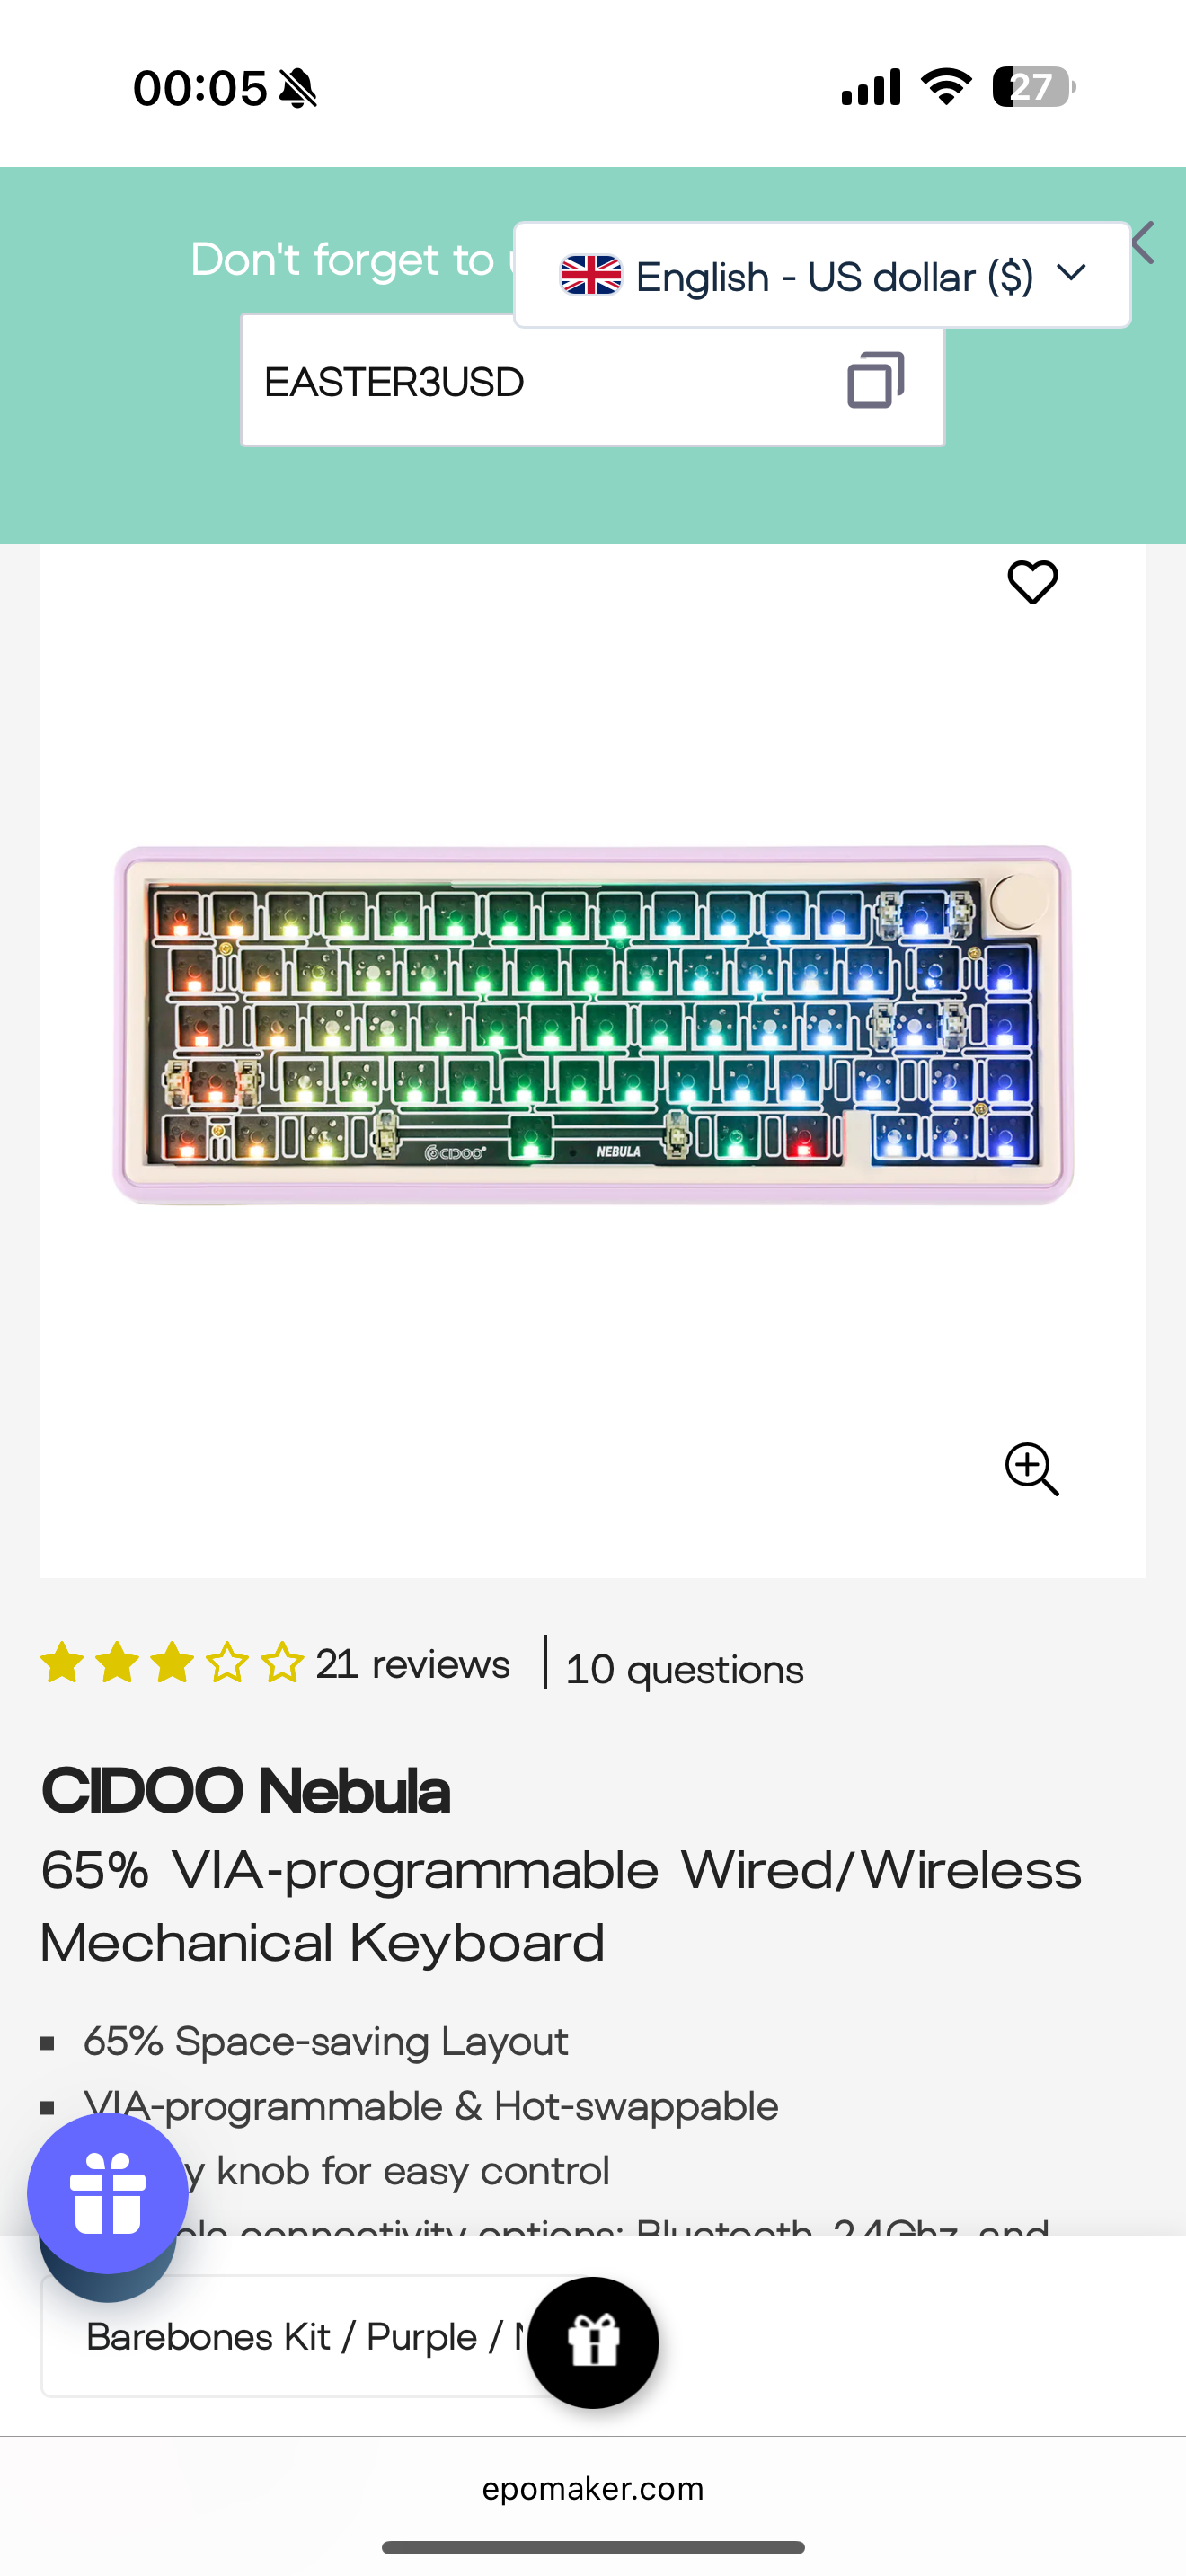Open the purple rewards gift bubble
Image resolution: width=1186 pixels, height=2576 pixels.
[107, 2194]
